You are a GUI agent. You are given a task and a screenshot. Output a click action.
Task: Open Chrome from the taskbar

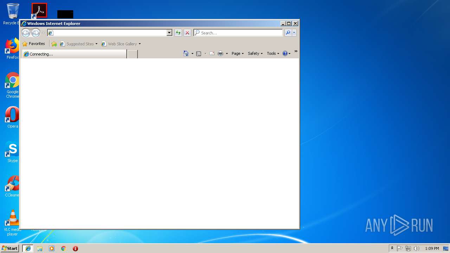[63, 248]
